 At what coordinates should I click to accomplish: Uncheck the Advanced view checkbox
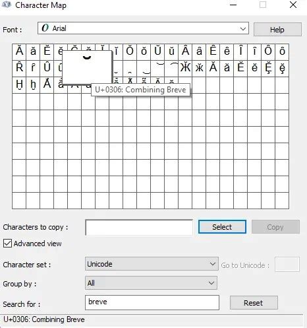[7, 244]
